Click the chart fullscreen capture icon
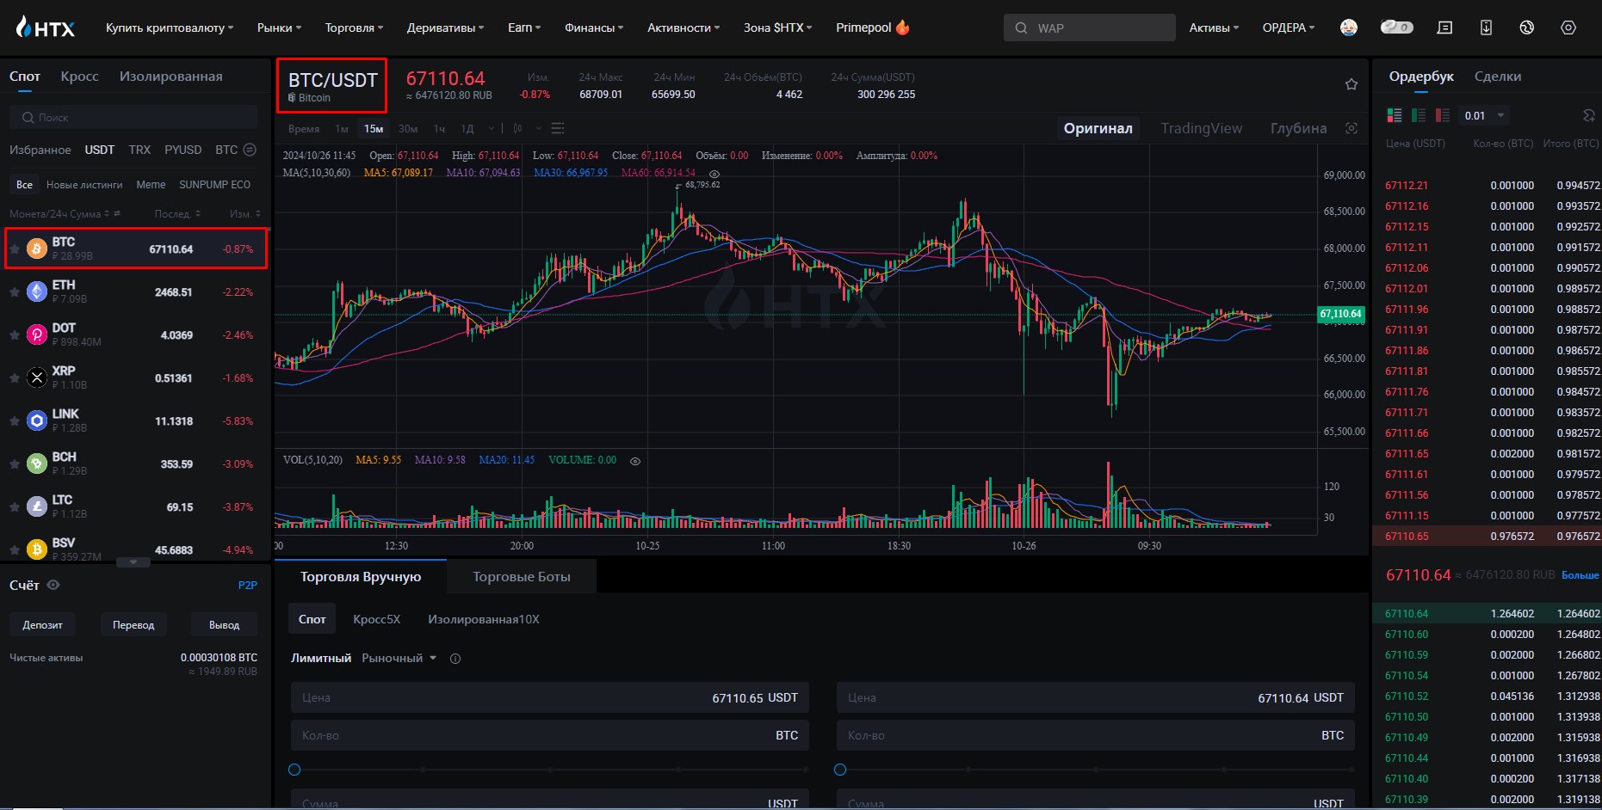This screenshot has height=810, width=1602. [1351, 128]
